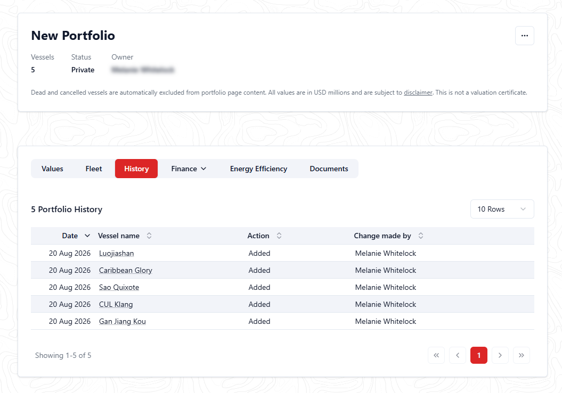
Task: Click the Added action for Caribbean Glory
Action: coord(259,270)
